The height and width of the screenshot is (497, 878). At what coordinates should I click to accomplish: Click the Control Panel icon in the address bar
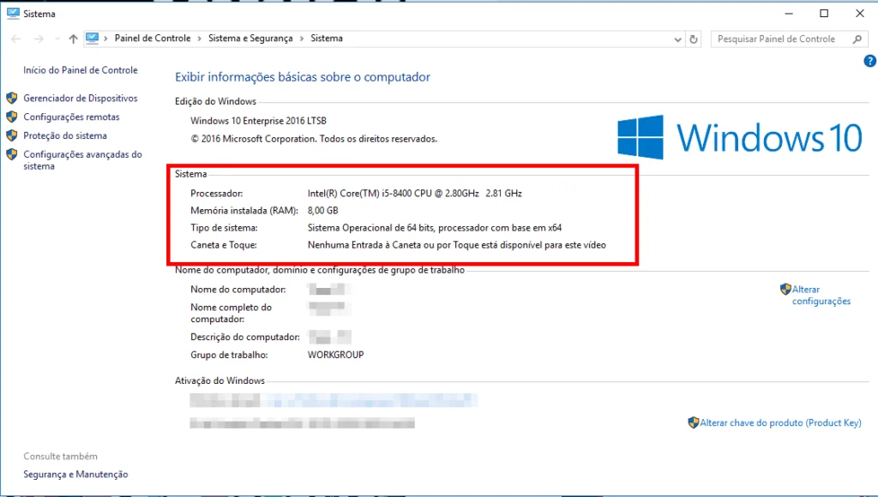coord(94,39)
